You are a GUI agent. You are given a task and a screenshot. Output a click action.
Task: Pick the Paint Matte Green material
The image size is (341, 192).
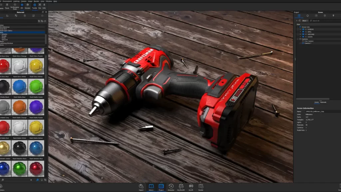(x=36, y=87)
